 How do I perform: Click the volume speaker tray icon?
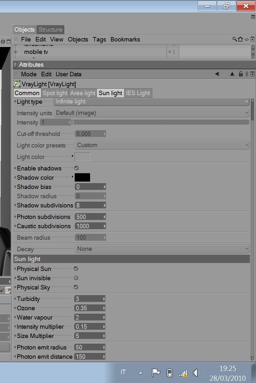tap(196, 372)
